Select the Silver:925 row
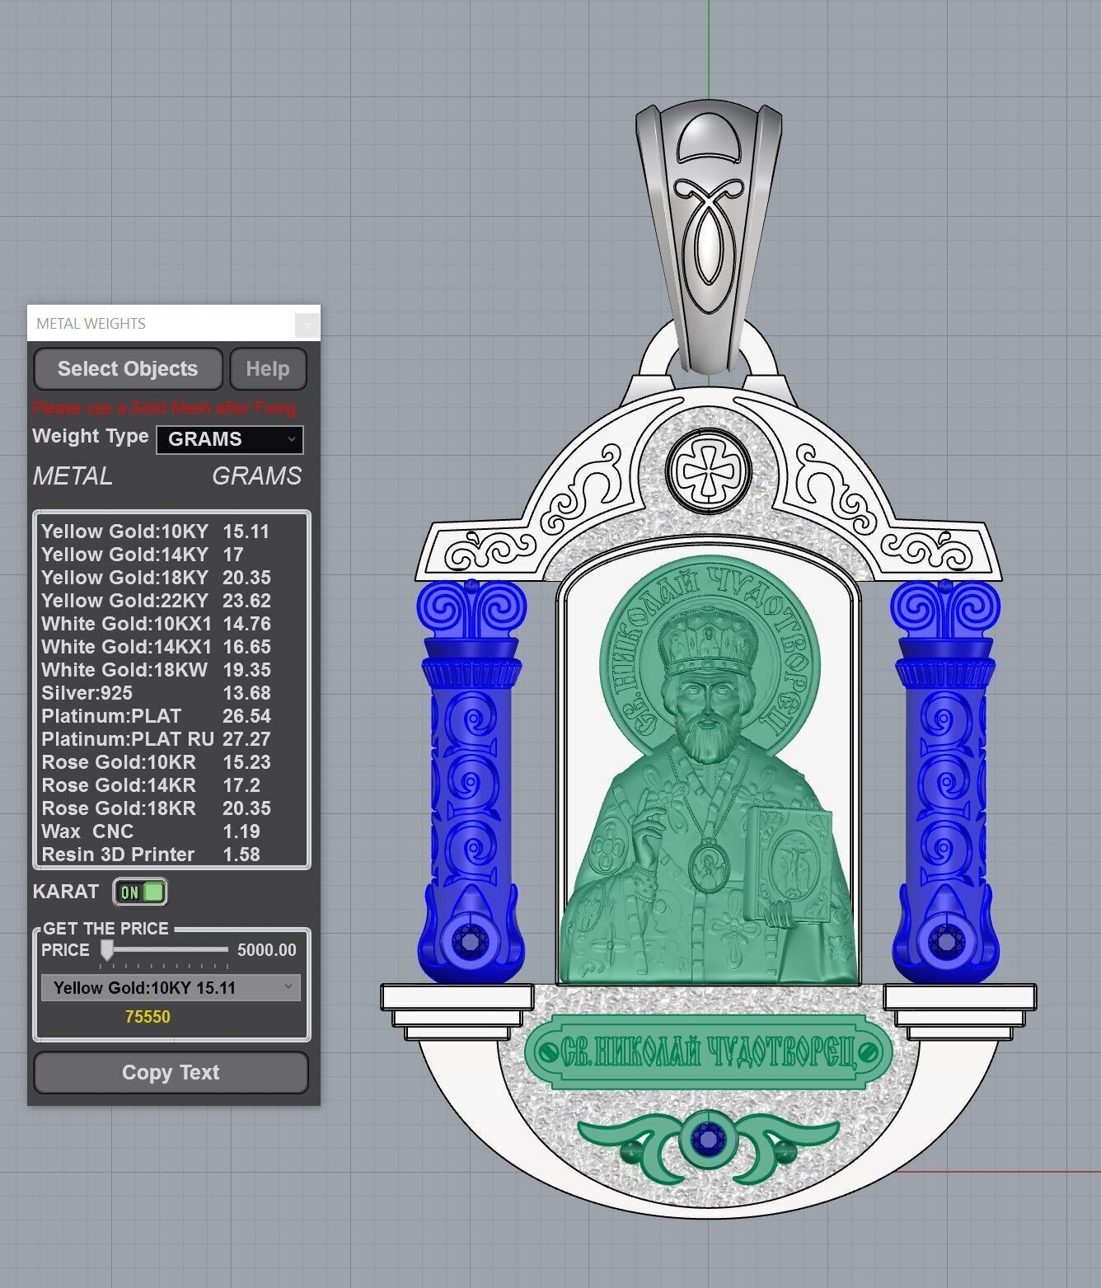 click(x=171, y=693)
